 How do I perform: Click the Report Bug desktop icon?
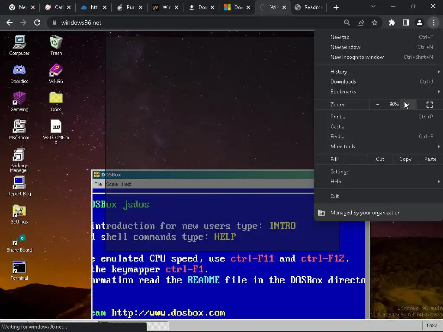coord(19,186)
